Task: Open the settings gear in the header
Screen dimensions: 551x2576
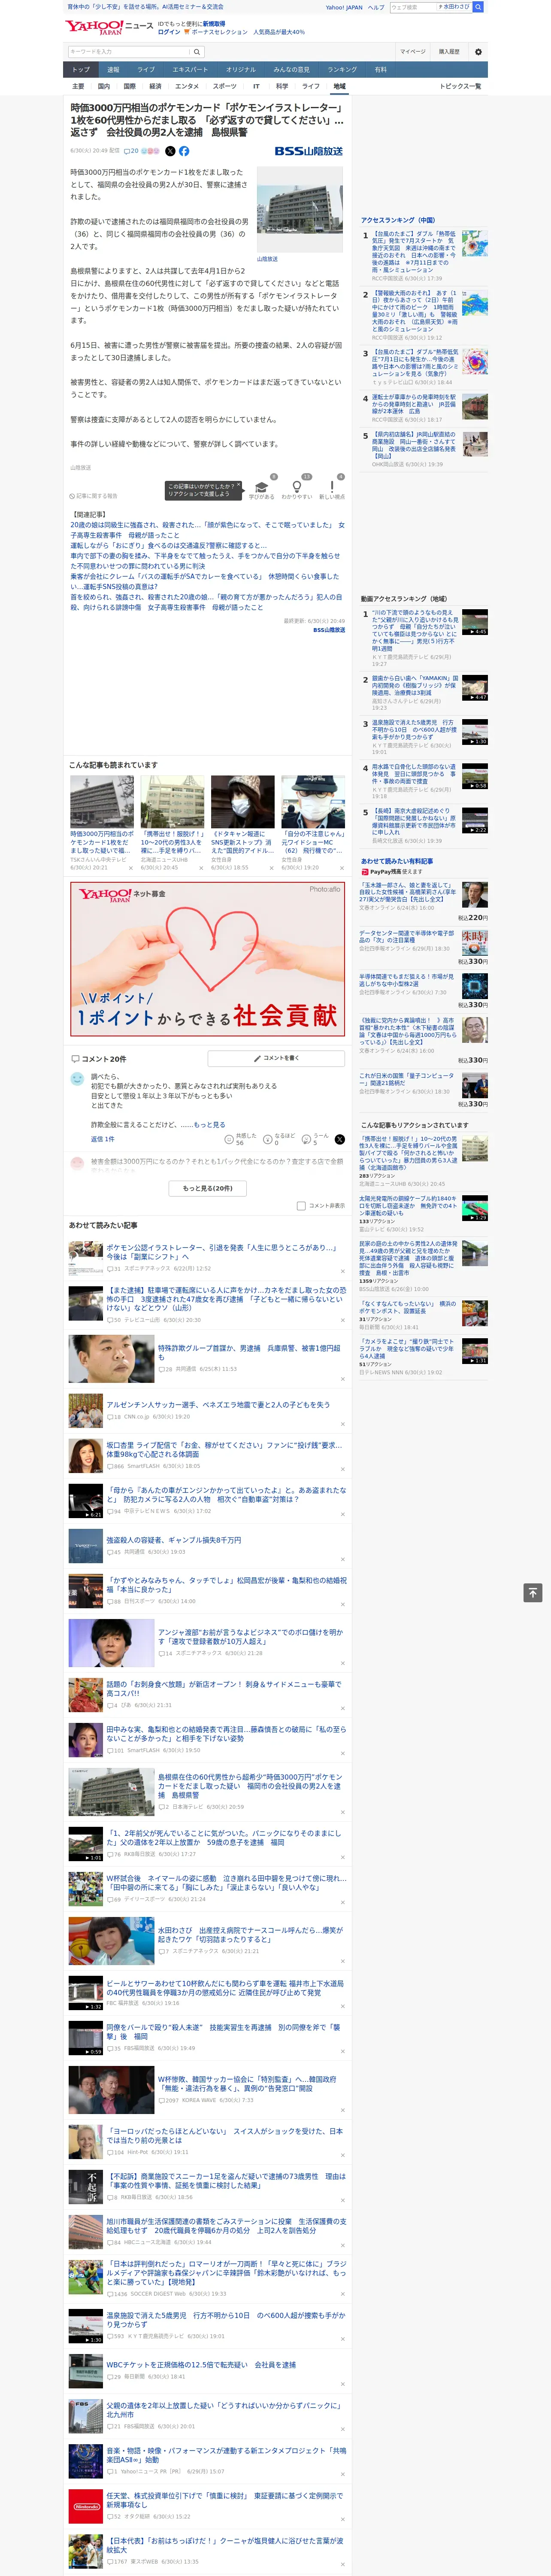Action: tap(478, 52)
